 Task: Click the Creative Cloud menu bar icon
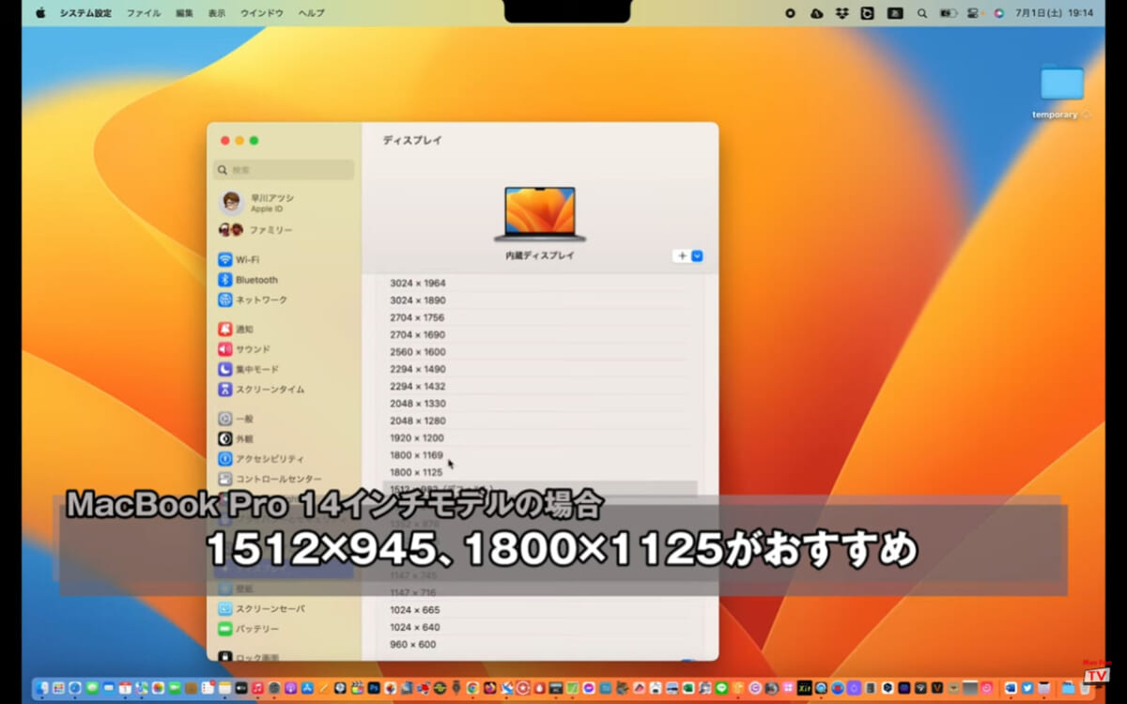coord(816,13)
